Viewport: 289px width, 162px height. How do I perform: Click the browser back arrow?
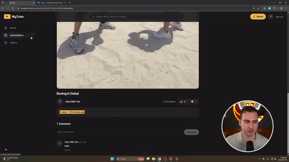coord(3,8)
